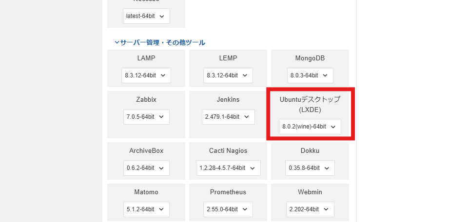Open the LAMP version dropdown
This screenshot has width=467, height=222.
(x=146, y=75)
